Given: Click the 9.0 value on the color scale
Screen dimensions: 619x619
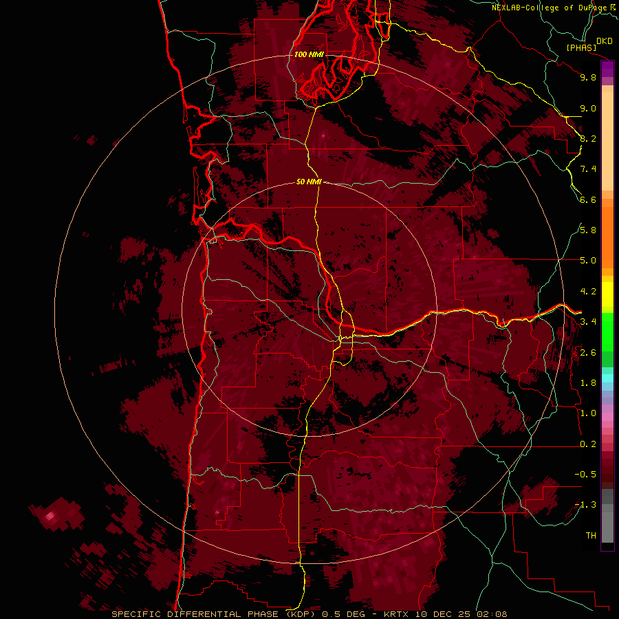Looking at the screenshot, I should click(x=588, y=108).
